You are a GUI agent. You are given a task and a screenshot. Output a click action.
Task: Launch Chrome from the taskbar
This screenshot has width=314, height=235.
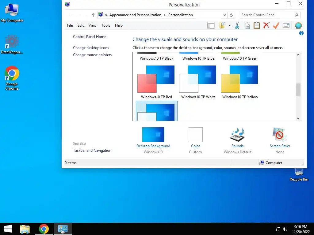44,229
